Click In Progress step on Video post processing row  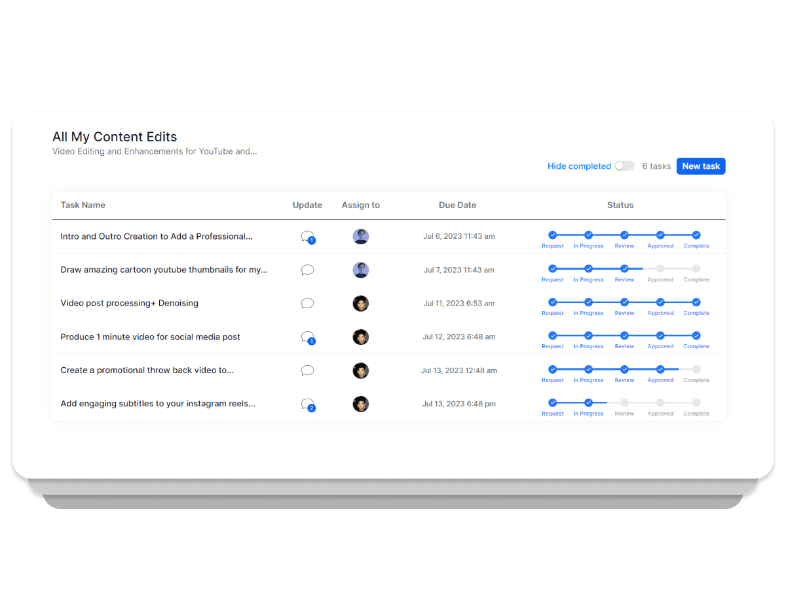pos(588,302)
